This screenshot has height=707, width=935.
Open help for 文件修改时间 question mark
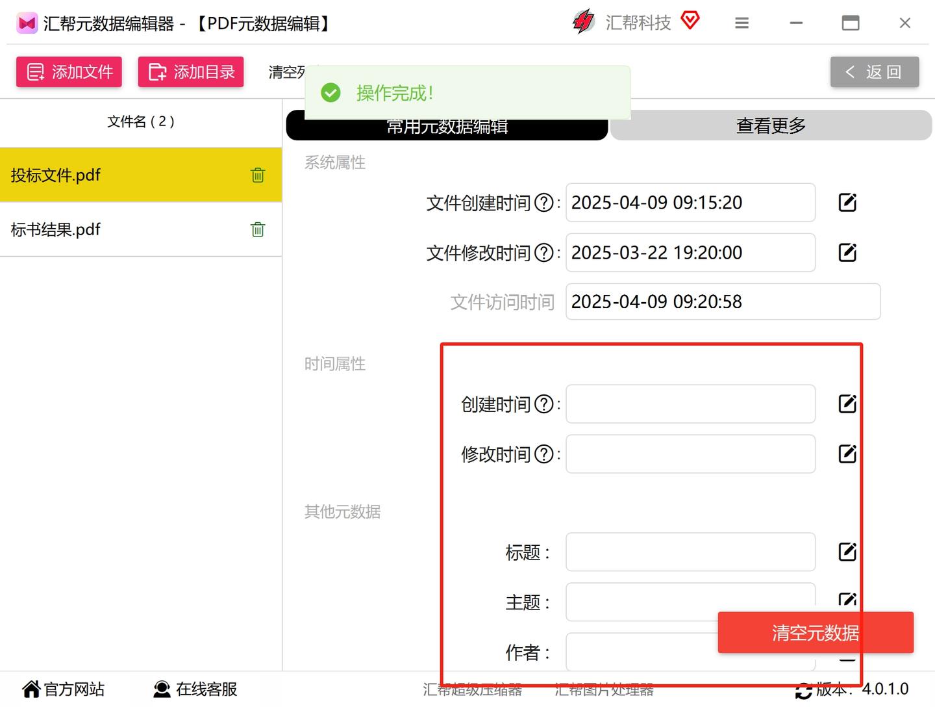(543, 253)
